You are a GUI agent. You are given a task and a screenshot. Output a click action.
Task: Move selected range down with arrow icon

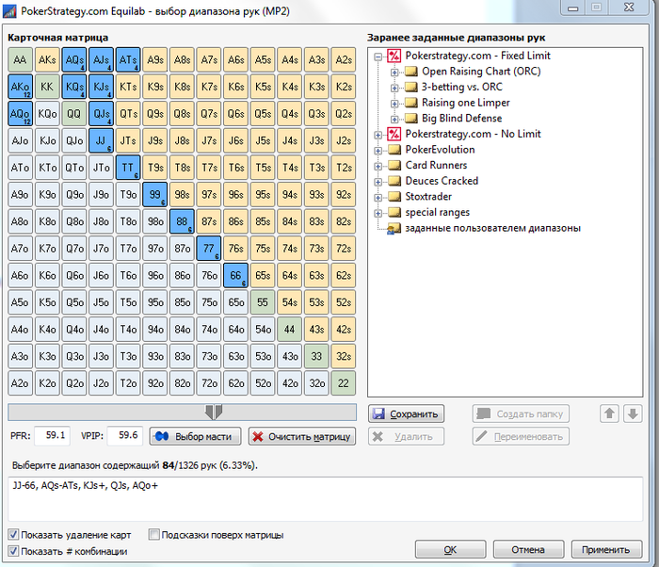coord(633,413)
